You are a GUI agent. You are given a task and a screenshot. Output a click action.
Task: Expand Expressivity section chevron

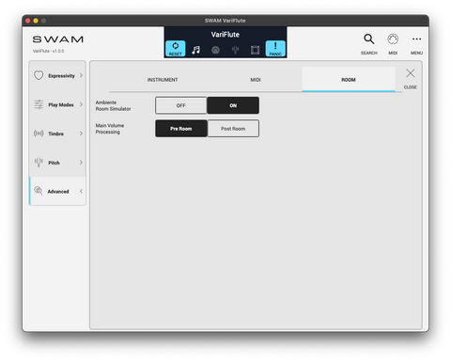[81, 75]
